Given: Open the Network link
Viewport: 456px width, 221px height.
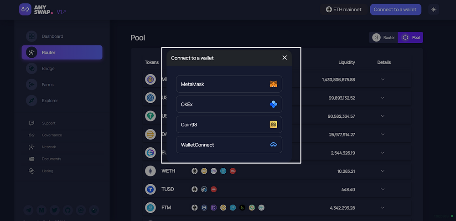Looking at the screenshot, I should pyautogui.click(x=49, y=147).
